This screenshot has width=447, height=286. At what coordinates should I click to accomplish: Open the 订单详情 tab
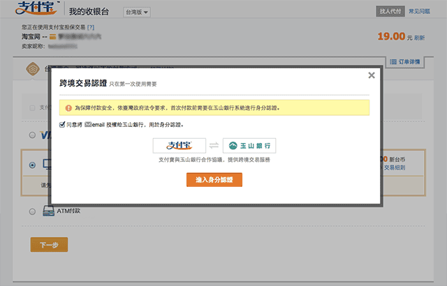pyautogui.click(x=405, y=62)
